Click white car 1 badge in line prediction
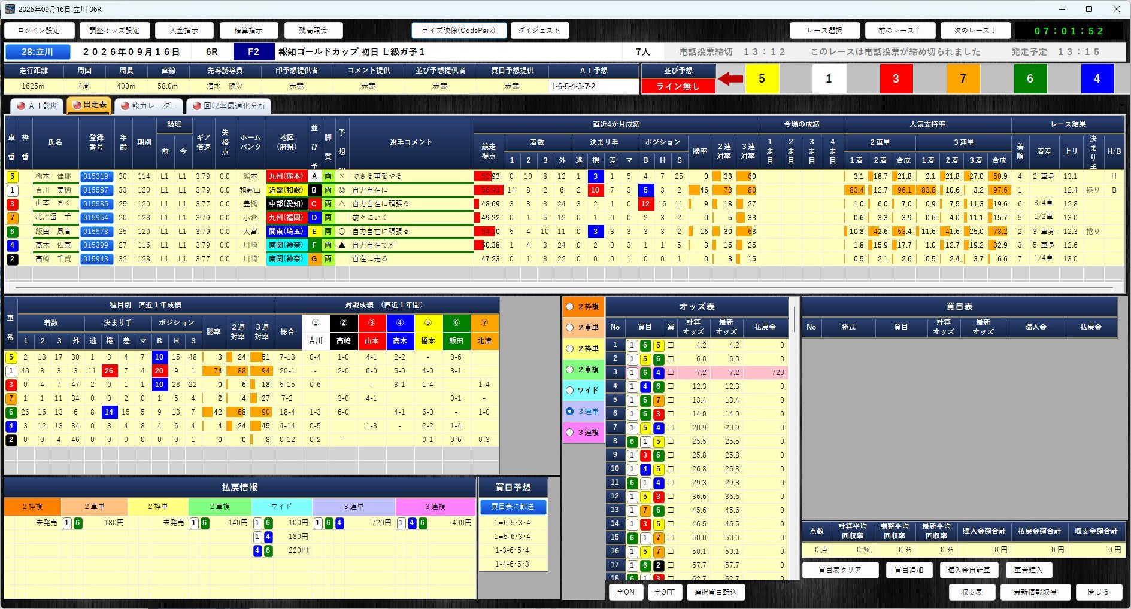 pyautogui.click(x=829, y=78)
